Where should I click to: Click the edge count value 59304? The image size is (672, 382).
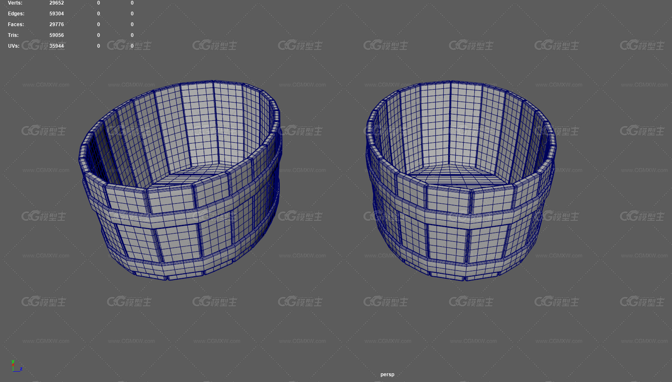(56, 14)
